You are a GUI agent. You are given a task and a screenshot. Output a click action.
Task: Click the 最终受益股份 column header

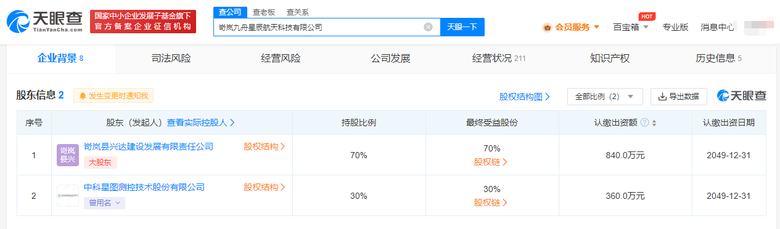tap(491, 123)
